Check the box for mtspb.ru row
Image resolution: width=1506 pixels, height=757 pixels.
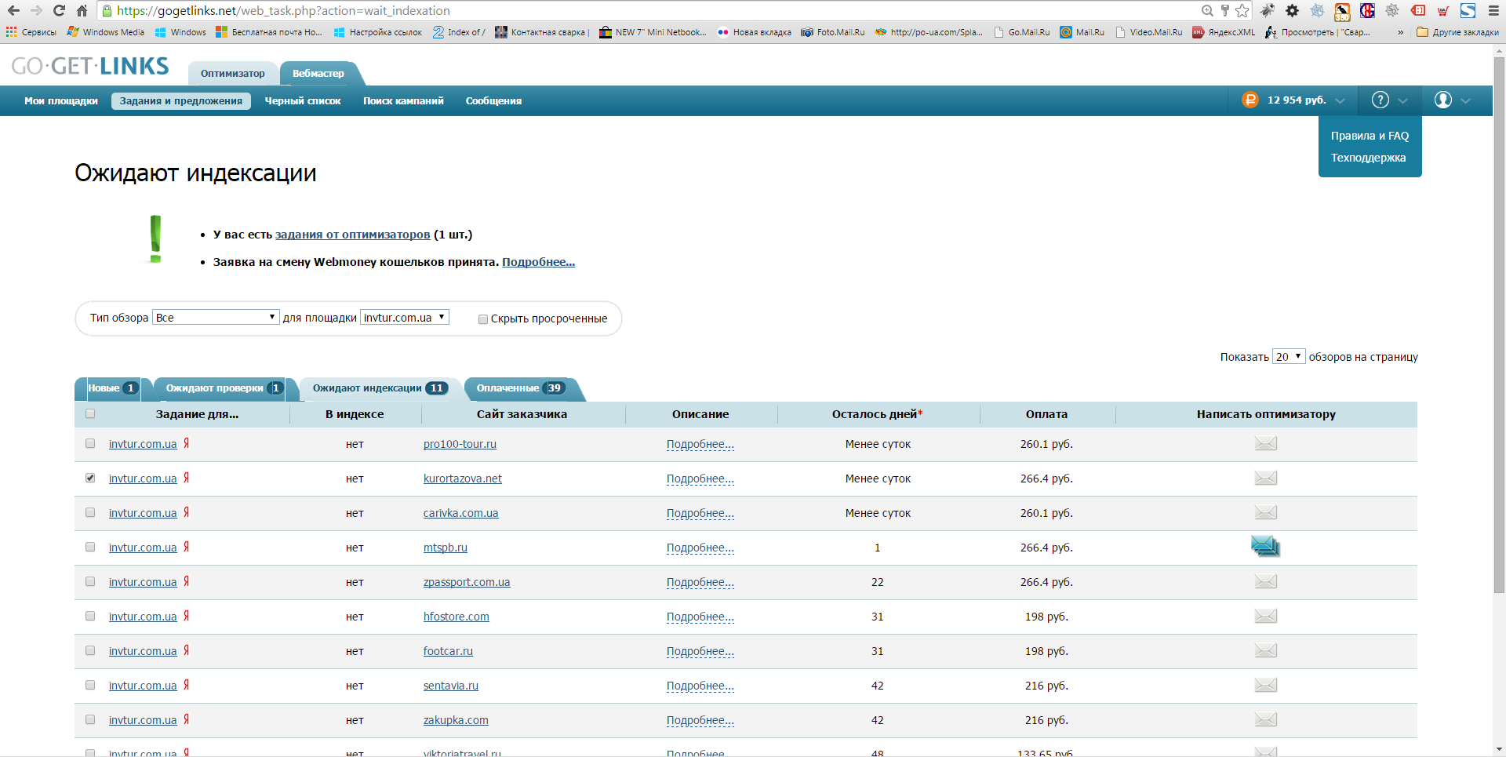(90, 547)
